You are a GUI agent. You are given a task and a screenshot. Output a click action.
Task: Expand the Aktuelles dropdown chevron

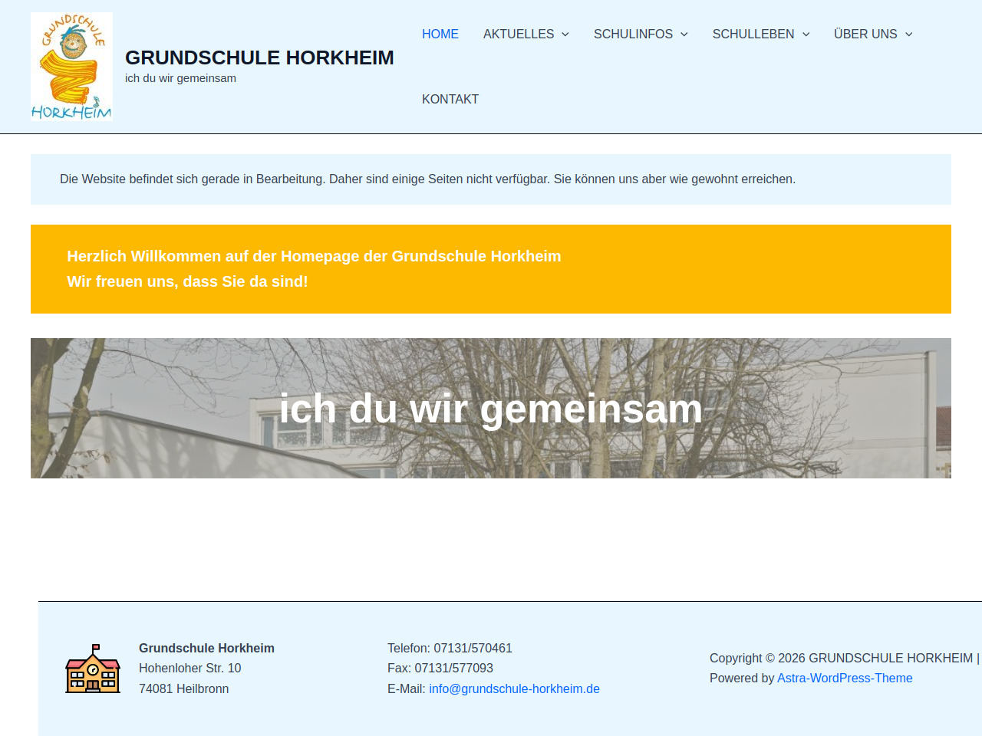(565, 34)
